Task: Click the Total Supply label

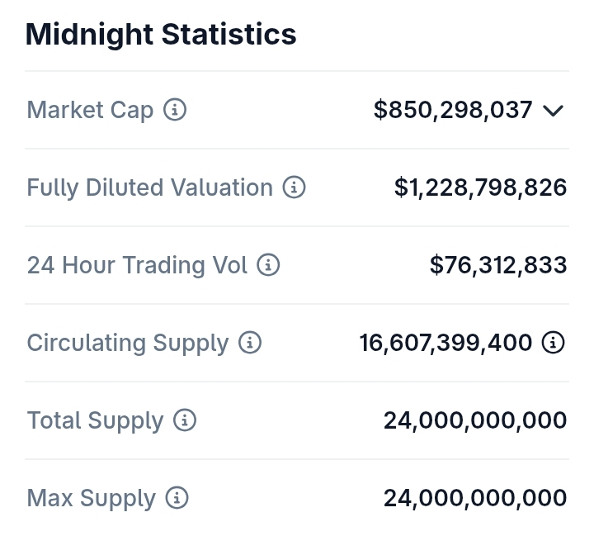Action: pos(95,420)
